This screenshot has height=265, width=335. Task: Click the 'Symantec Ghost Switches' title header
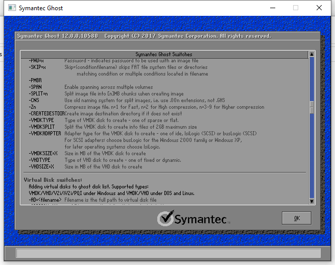164,54
